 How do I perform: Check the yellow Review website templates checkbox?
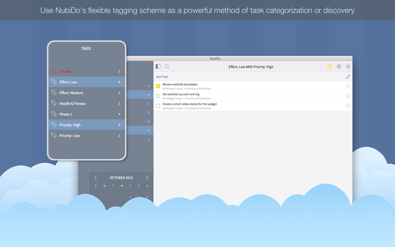(x=158, y=86)
